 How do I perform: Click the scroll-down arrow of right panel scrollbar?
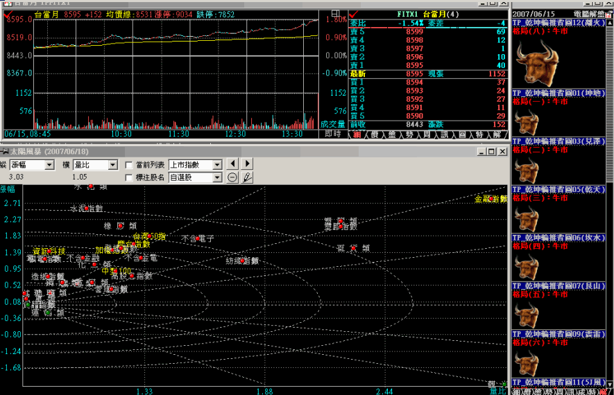(609, 384)
